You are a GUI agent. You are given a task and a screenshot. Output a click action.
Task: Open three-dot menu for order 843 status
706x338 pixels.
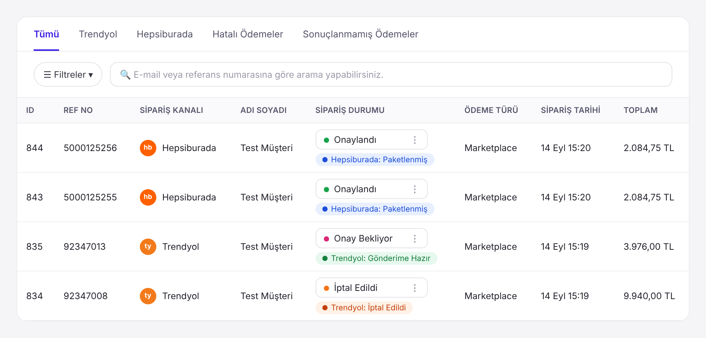[x=415, y=189]
